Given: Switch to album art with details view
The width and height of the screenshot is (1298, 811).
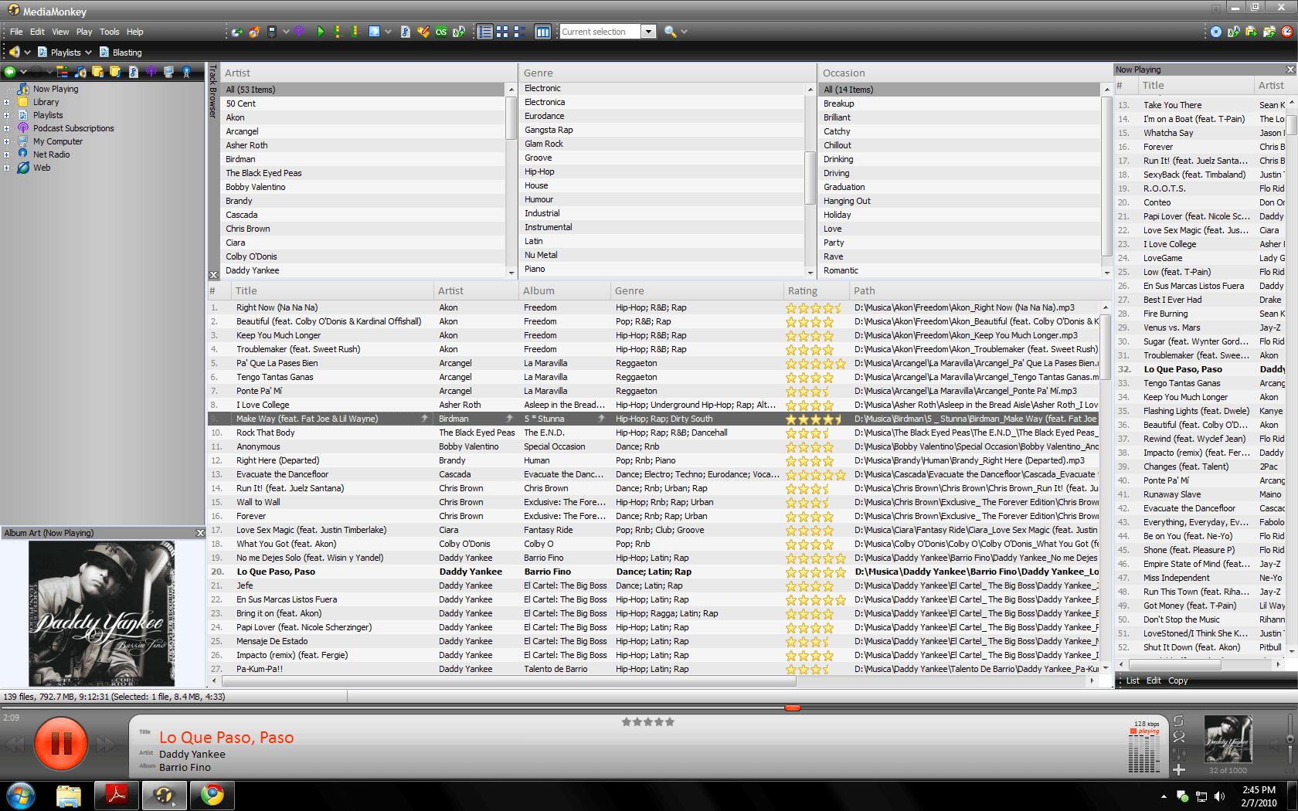Looking at the screenshot, I should [x=520, y=32].
